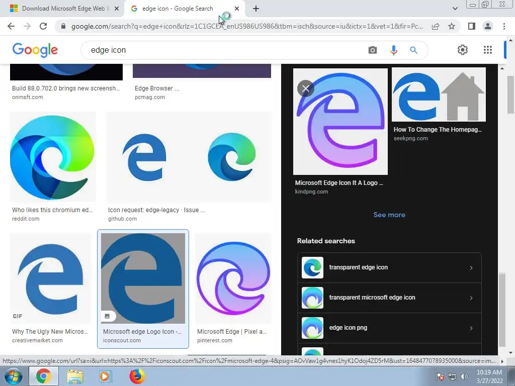Open File Explorer from the taskbar

75,376
